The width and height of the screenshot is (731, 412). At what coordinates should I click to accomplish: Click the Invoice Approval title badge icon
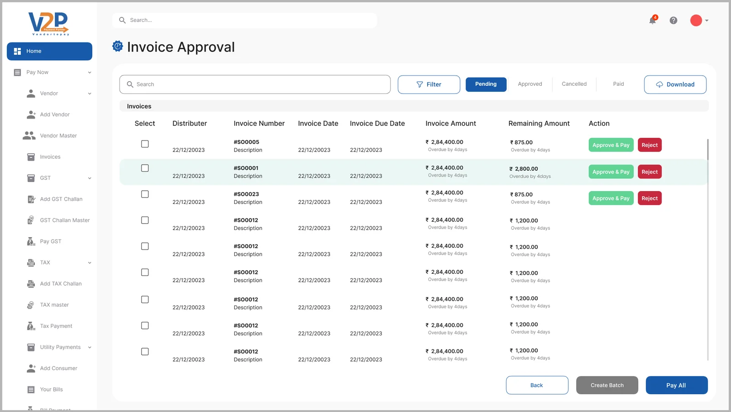(x=118, y=46)
